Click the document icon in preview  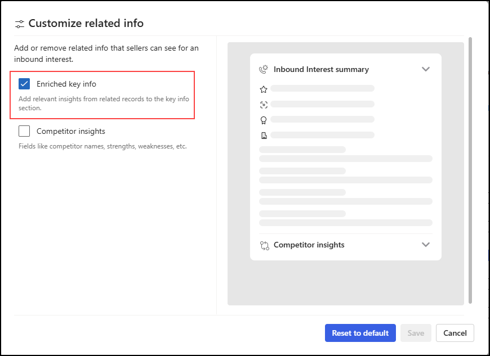pos(264,136)
